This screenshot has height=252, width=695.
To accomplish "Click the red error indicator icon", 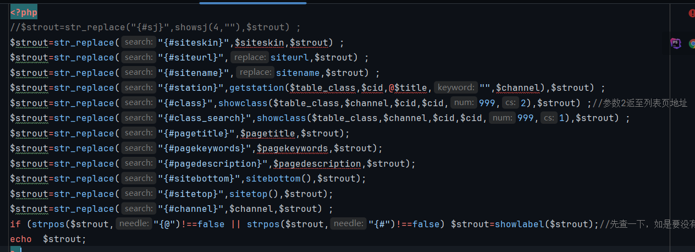I will coord(691,13).
